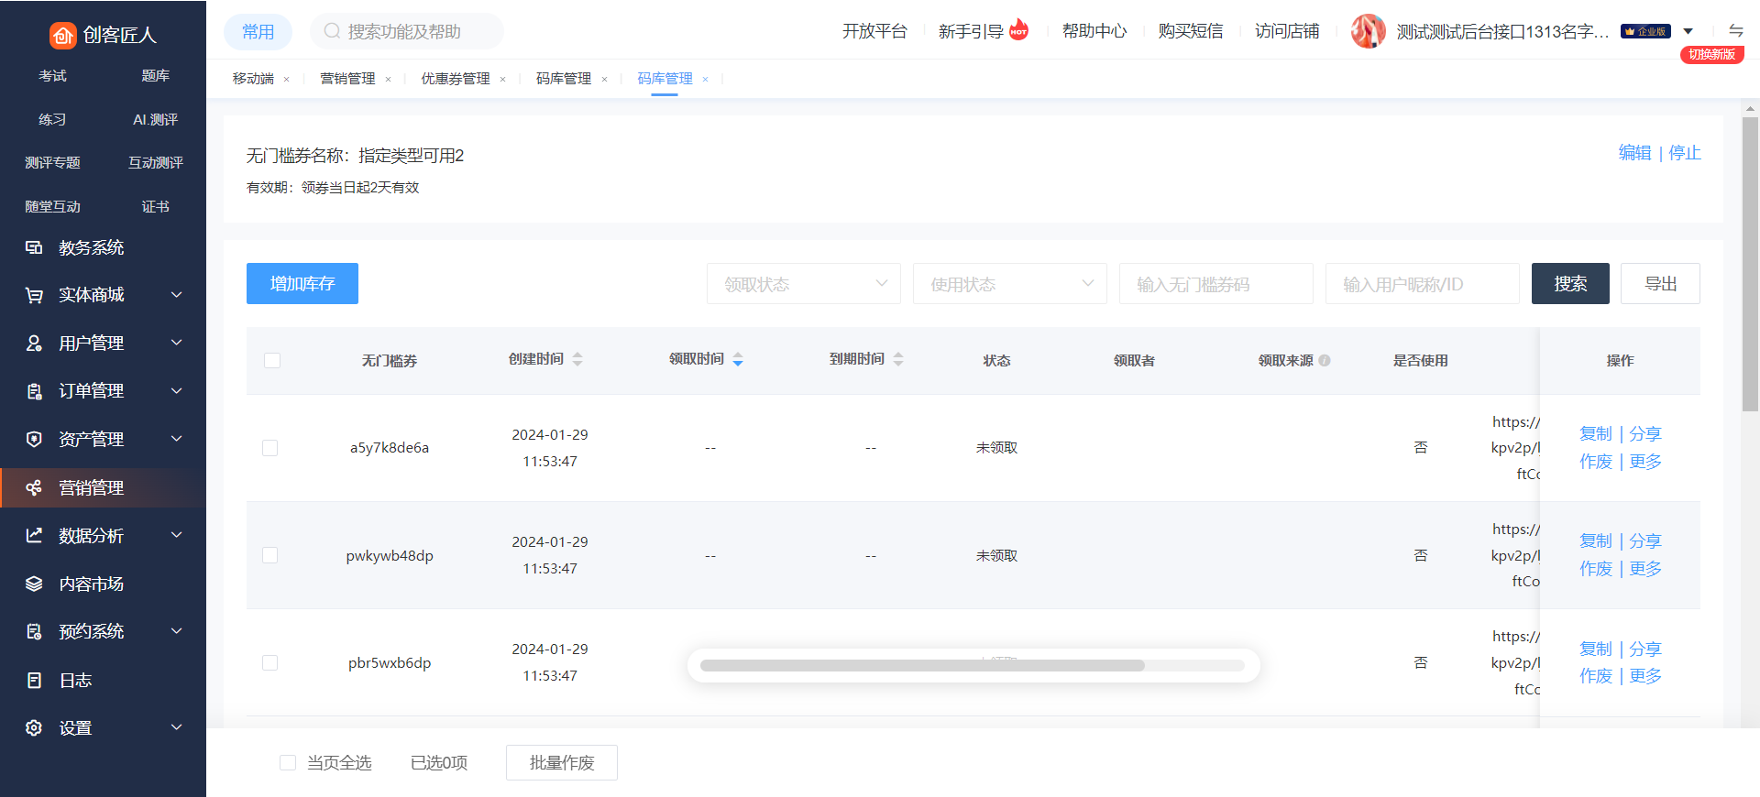1760x797 pixels.
Task: Click the 增加库存 button
Action: (x=302, y=284)
